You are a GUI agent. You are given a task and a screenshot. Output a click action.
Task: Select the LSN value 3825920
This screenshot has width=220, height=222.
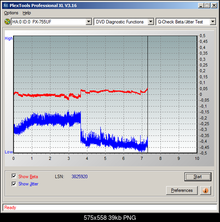coord(79,177)
